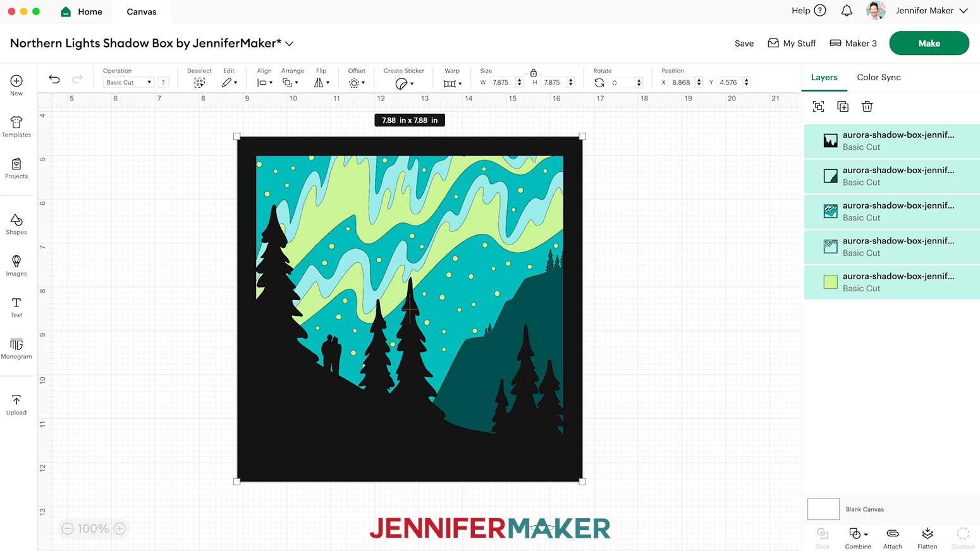Expand the Align dropdown
The width and height of the screenshot is (980, 551).
(265, 83)
